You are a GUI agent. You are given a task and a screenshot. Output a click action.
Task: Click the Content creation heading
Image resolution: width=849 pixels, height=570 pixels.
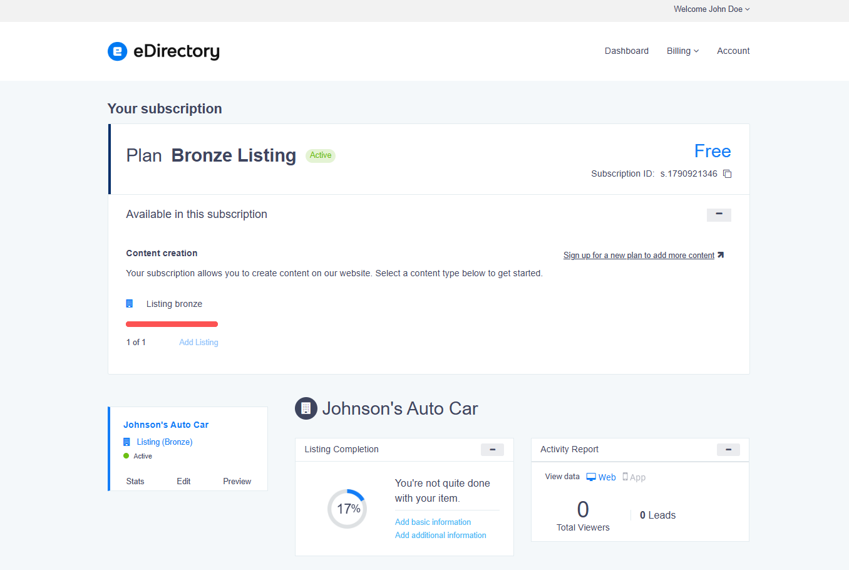click(x=162, y=253)
